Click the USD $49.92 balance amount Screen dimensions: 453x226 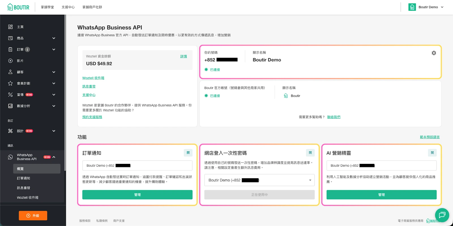(x=99, y=64)
